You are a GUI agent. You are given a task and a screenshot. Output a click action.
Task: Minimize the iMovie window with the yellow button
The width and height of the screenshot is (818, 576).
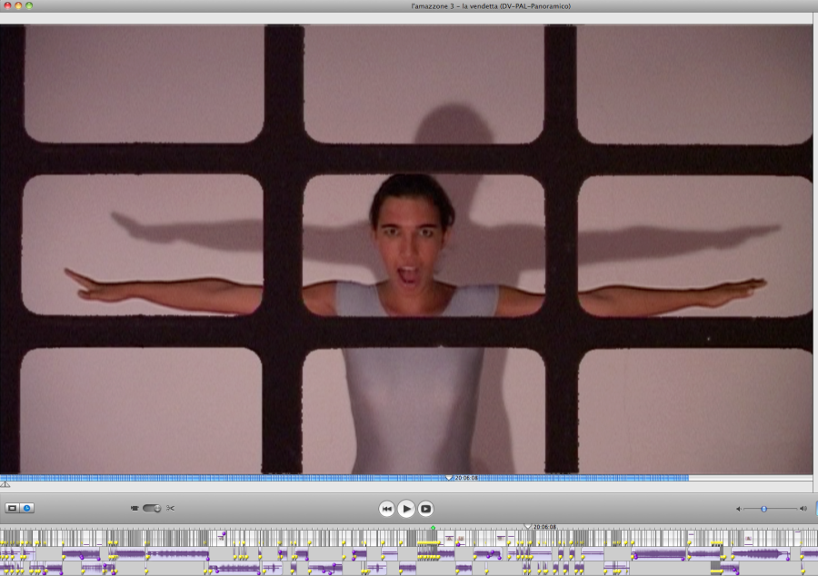pos(17,6)
